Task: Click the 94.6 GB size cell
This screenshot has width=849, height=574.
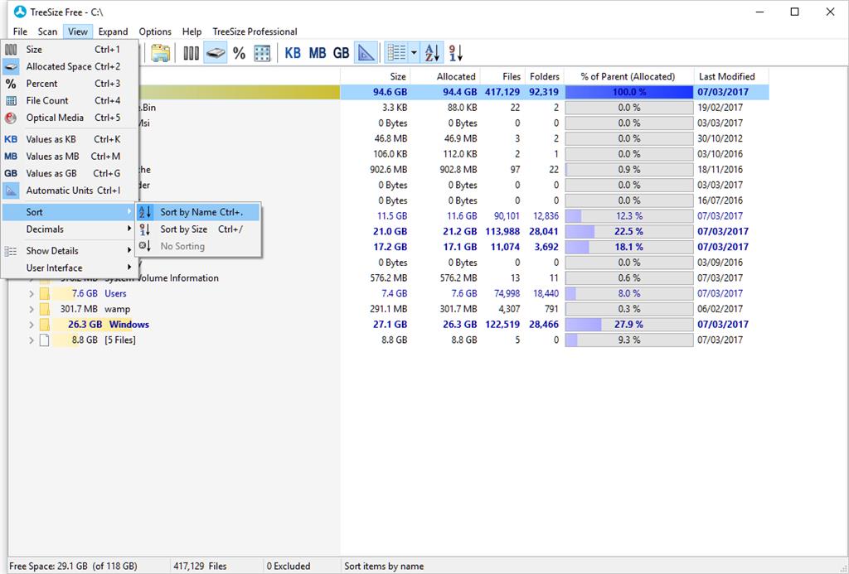Action: [x=390, y=92]
